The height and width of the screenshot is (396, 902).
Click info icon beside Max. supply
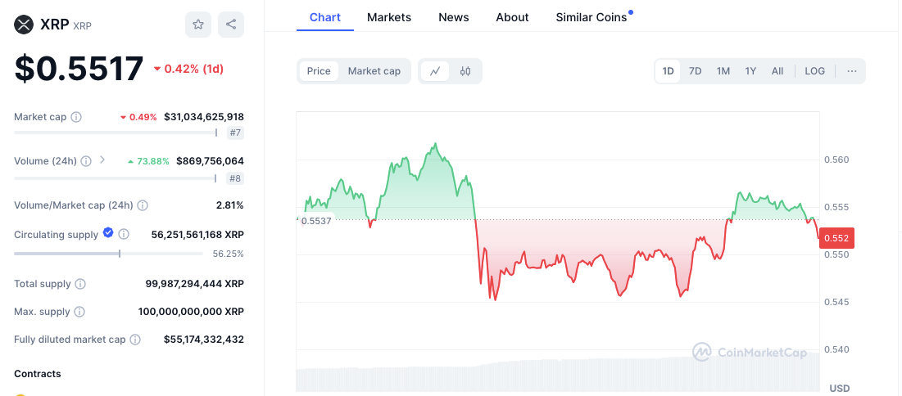click(x=79, y=312)
